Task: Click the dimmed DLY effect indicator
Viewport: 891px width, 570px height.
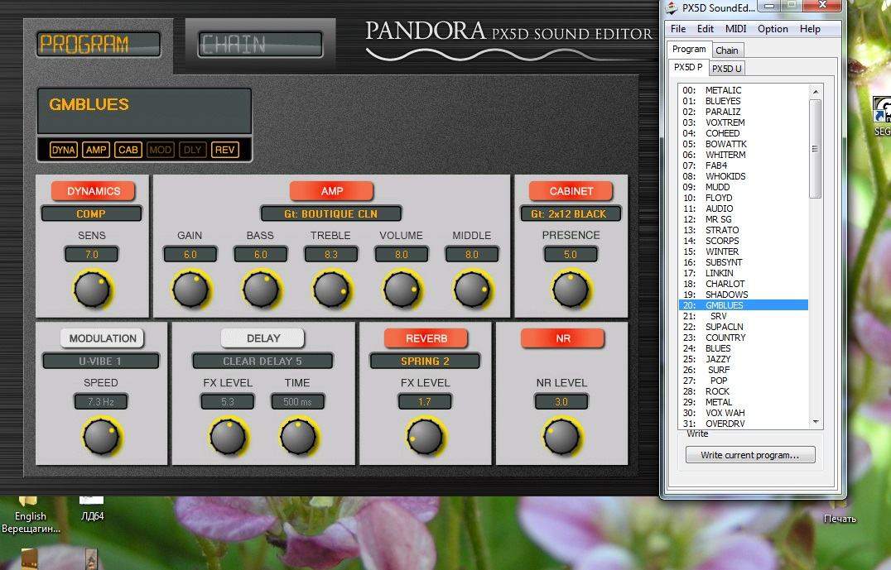Action: 192,150
